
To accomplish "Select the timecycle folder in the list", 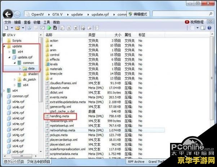I will pyautogui.click(x=56, y=74).
